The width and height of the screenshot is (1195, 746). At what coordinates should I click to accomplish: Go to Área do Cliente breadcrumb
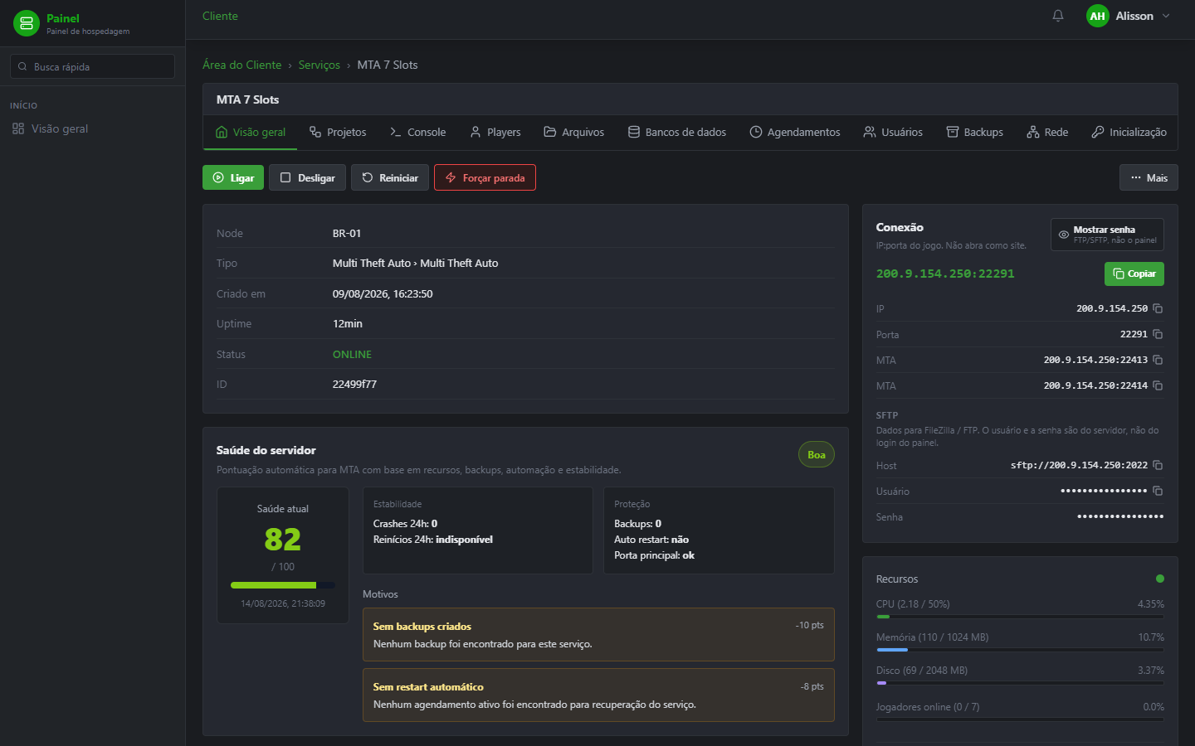point(241,65)
